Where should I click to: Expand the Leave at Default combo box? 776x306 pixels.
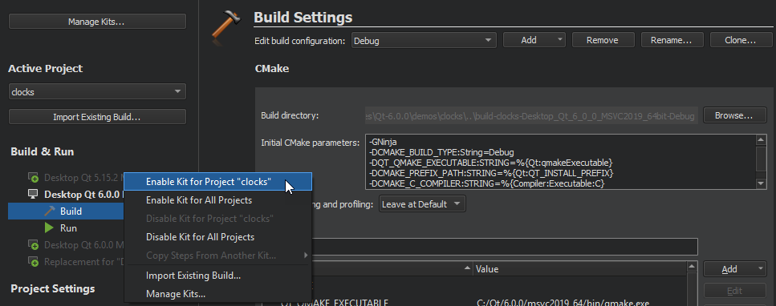pos(422,204)
